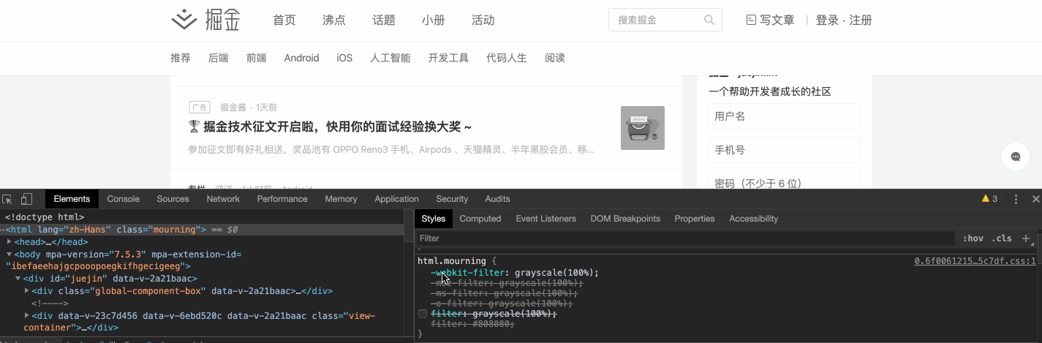Click the 写文章 button

[770, 20]
